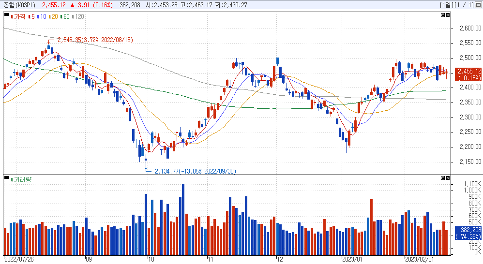This screenshot has width=483, height=264.
Task: Select the 가격 price legend item
Action: tap(18, 16)
